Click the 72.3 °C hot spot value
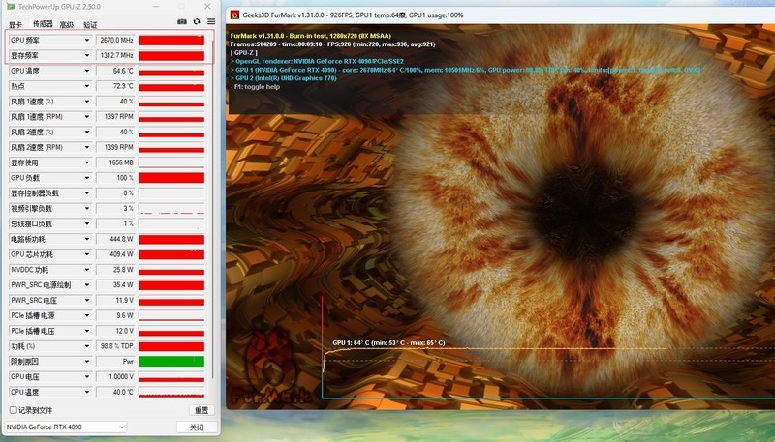Image resolution: width=775 pixels, height=442 pixels. tap(115, 86)
